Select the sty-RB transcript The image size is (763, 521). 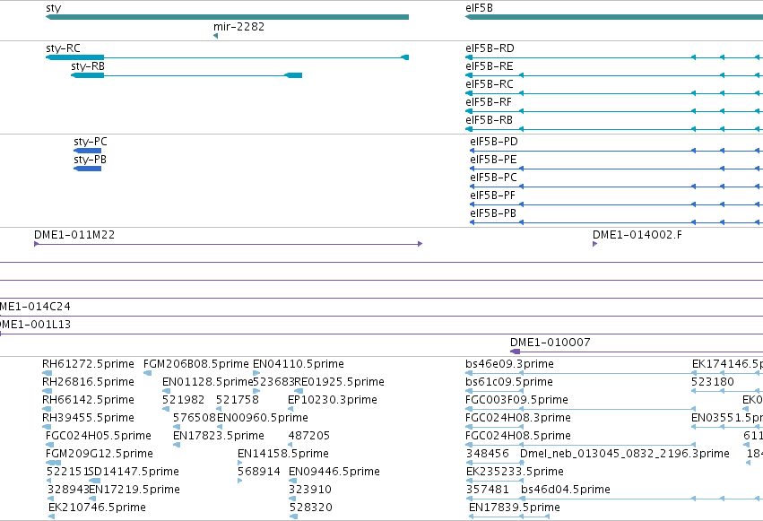(x=186, y=75)
